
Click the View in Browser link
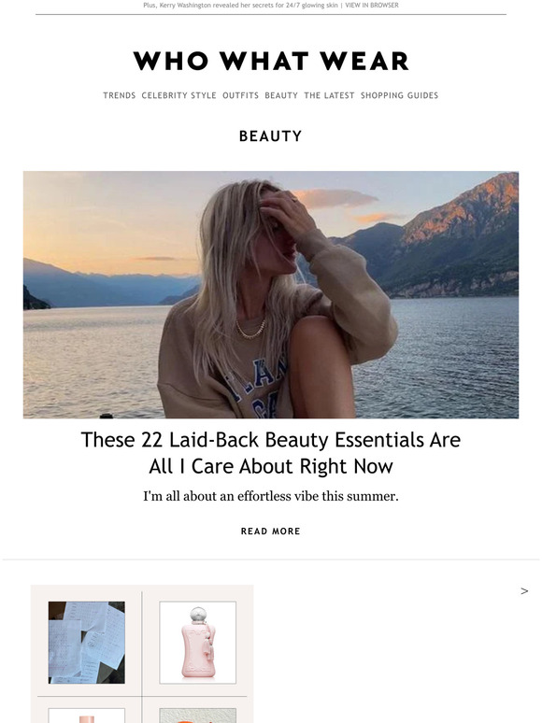coord(372,5)
